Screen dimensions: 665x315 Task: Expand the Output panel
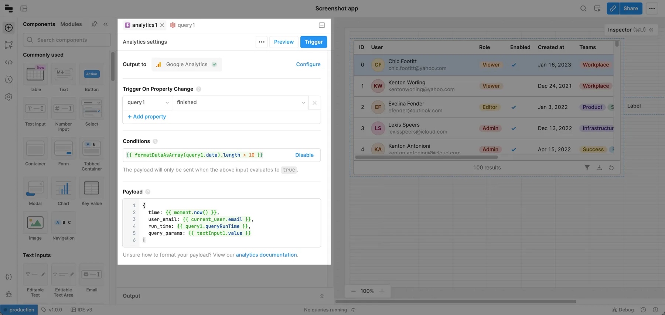pos(322,296)
